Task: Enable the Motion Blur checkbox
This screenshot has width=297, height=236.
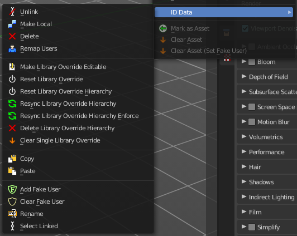Action: click(252, 122)
